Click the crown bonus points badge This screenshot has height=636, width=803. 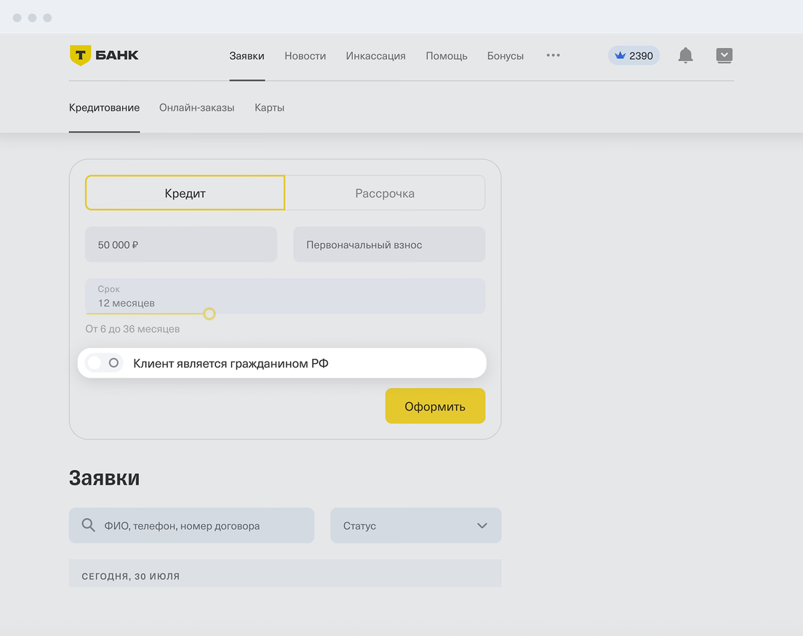pyautogui.click(x=634, y=55)
